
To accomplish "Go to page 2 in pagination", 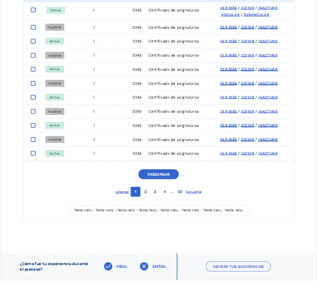I will [145, 192].
